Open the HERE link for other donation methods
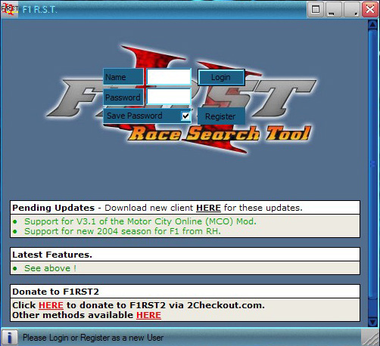Viewport: 380px width, 346px height. [x=148, y=315]
